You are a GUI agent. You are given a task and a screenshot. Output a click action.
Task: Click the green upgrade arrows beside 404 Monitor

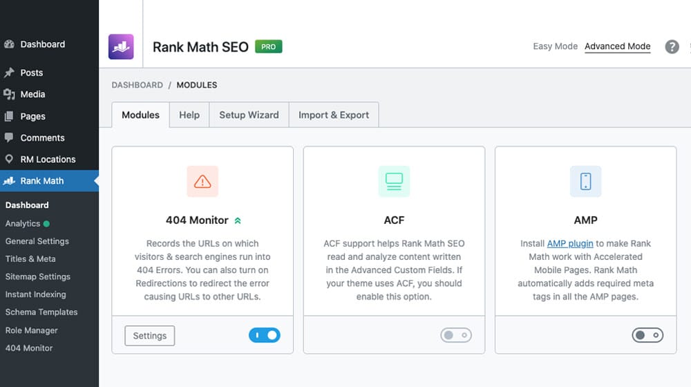pyautogui.click(x=238, y=220)
